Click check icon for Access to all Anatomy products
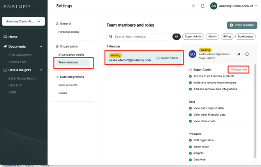 (x=190, y=76)
